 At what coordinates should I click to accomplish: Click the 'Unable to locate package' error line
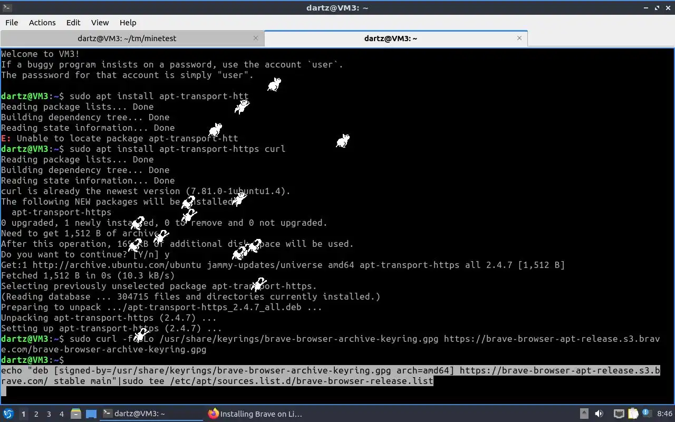coord(120,138)
